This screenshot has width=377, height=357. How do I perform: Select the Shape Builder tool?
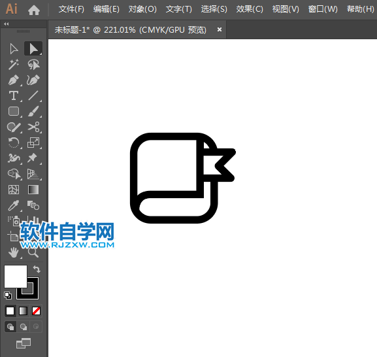14,174
